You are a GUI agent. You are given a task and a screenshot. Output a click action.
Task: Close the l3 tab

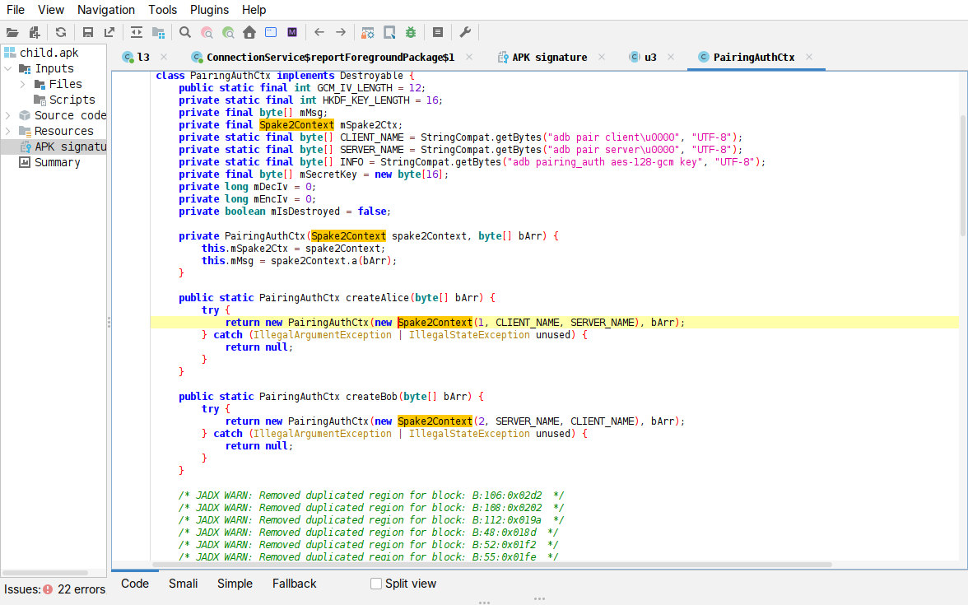click(x=164, y=57)
